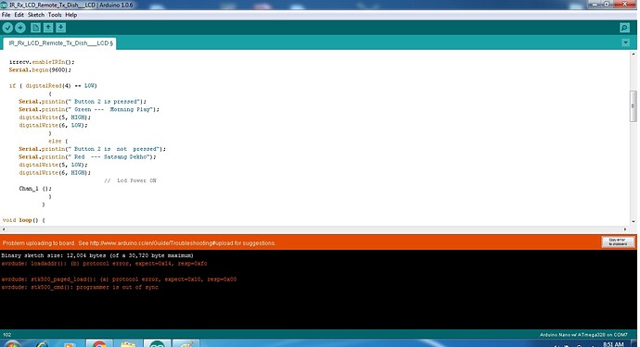This screenshot has height=347, width=640.
Task: Open the Tools menu
Action: [x=55, y=15]
